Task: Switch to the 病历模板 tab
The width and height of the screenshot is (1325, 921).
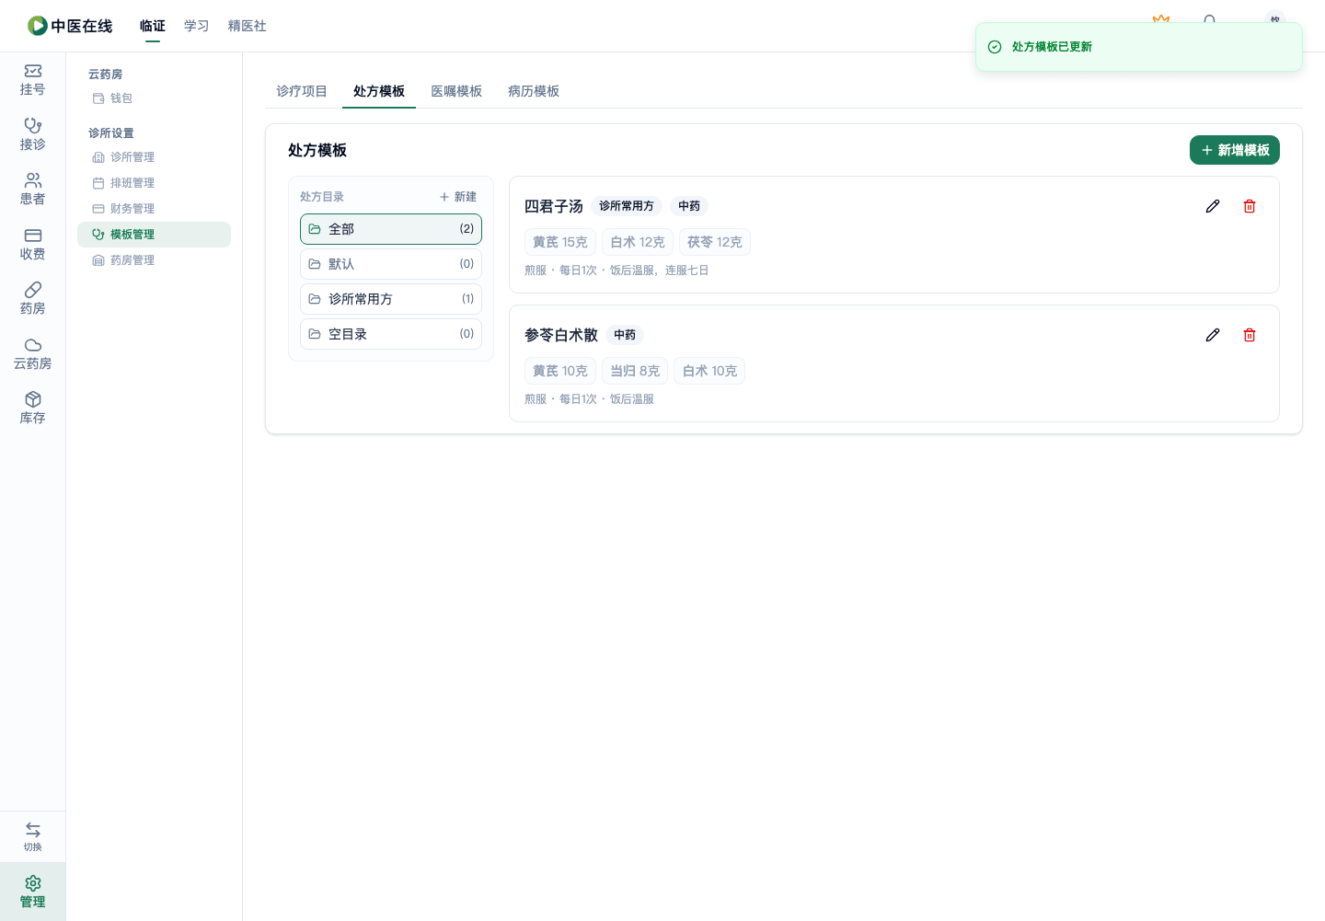Action: 534,91
